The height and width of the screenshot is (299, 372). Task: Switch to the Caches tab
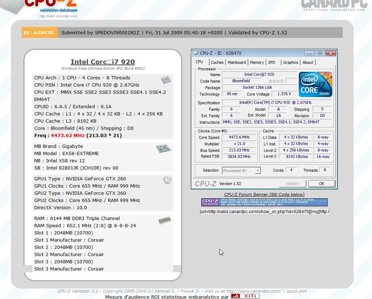217,62
